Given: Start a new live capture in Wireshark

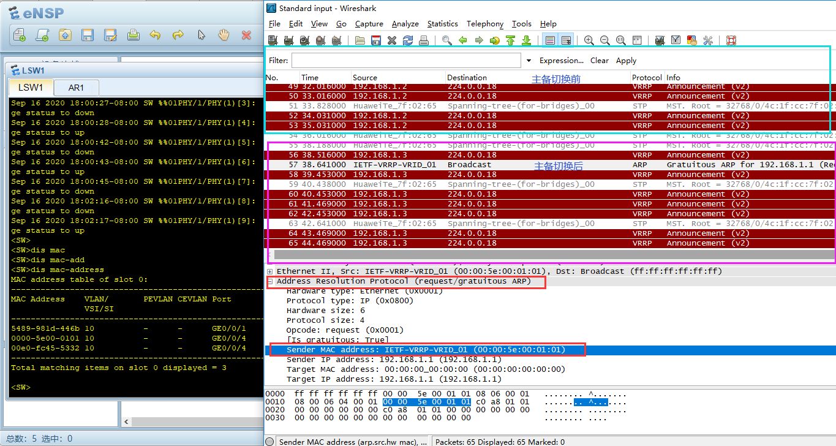Looking at the screenshot, I should point(304,40).
